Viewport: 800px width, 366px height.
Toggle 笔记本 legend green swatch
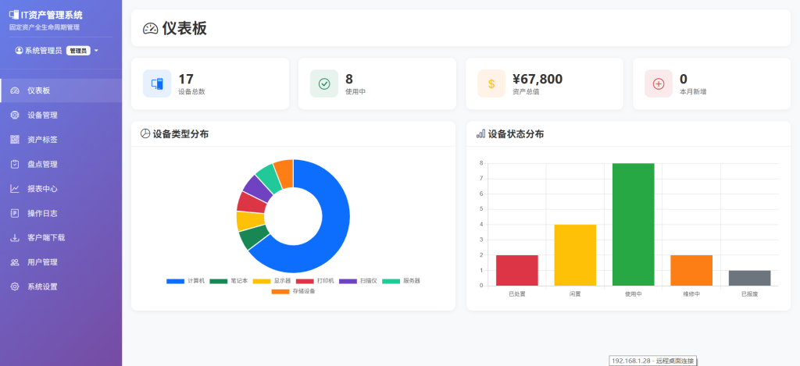[219, 281]
